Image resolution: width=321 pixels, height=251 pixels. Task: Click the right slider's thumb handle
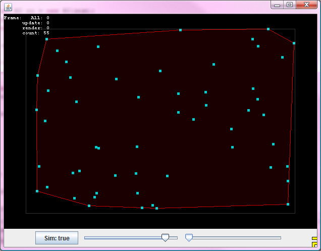point(189,237)
